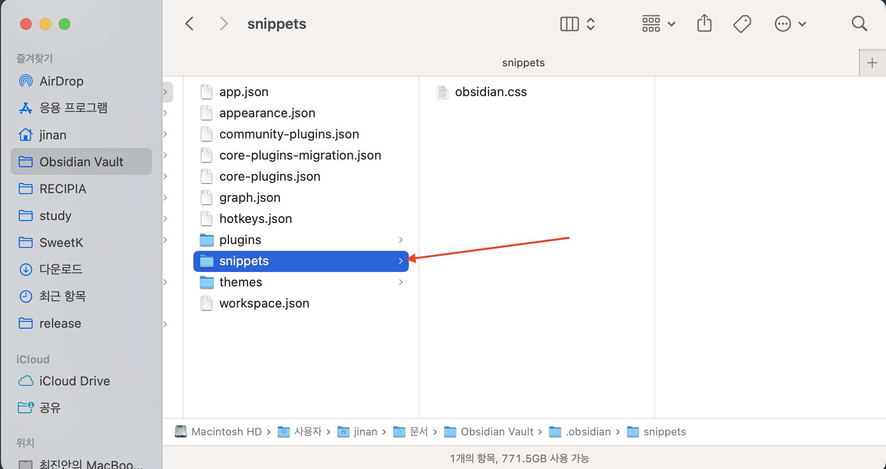Select core-plugins.json file
Screen dimensions: 886x469
tap(301, 176)
